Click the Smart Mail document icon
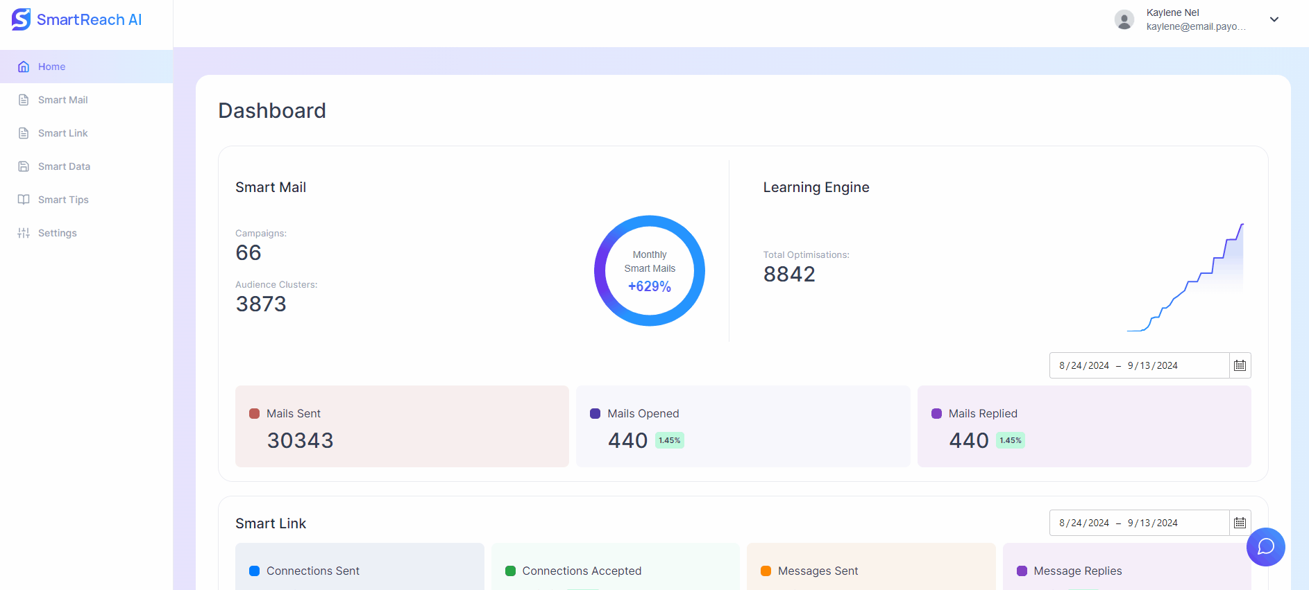Screen dimensions: 1309x590 [x=24, y=100]
